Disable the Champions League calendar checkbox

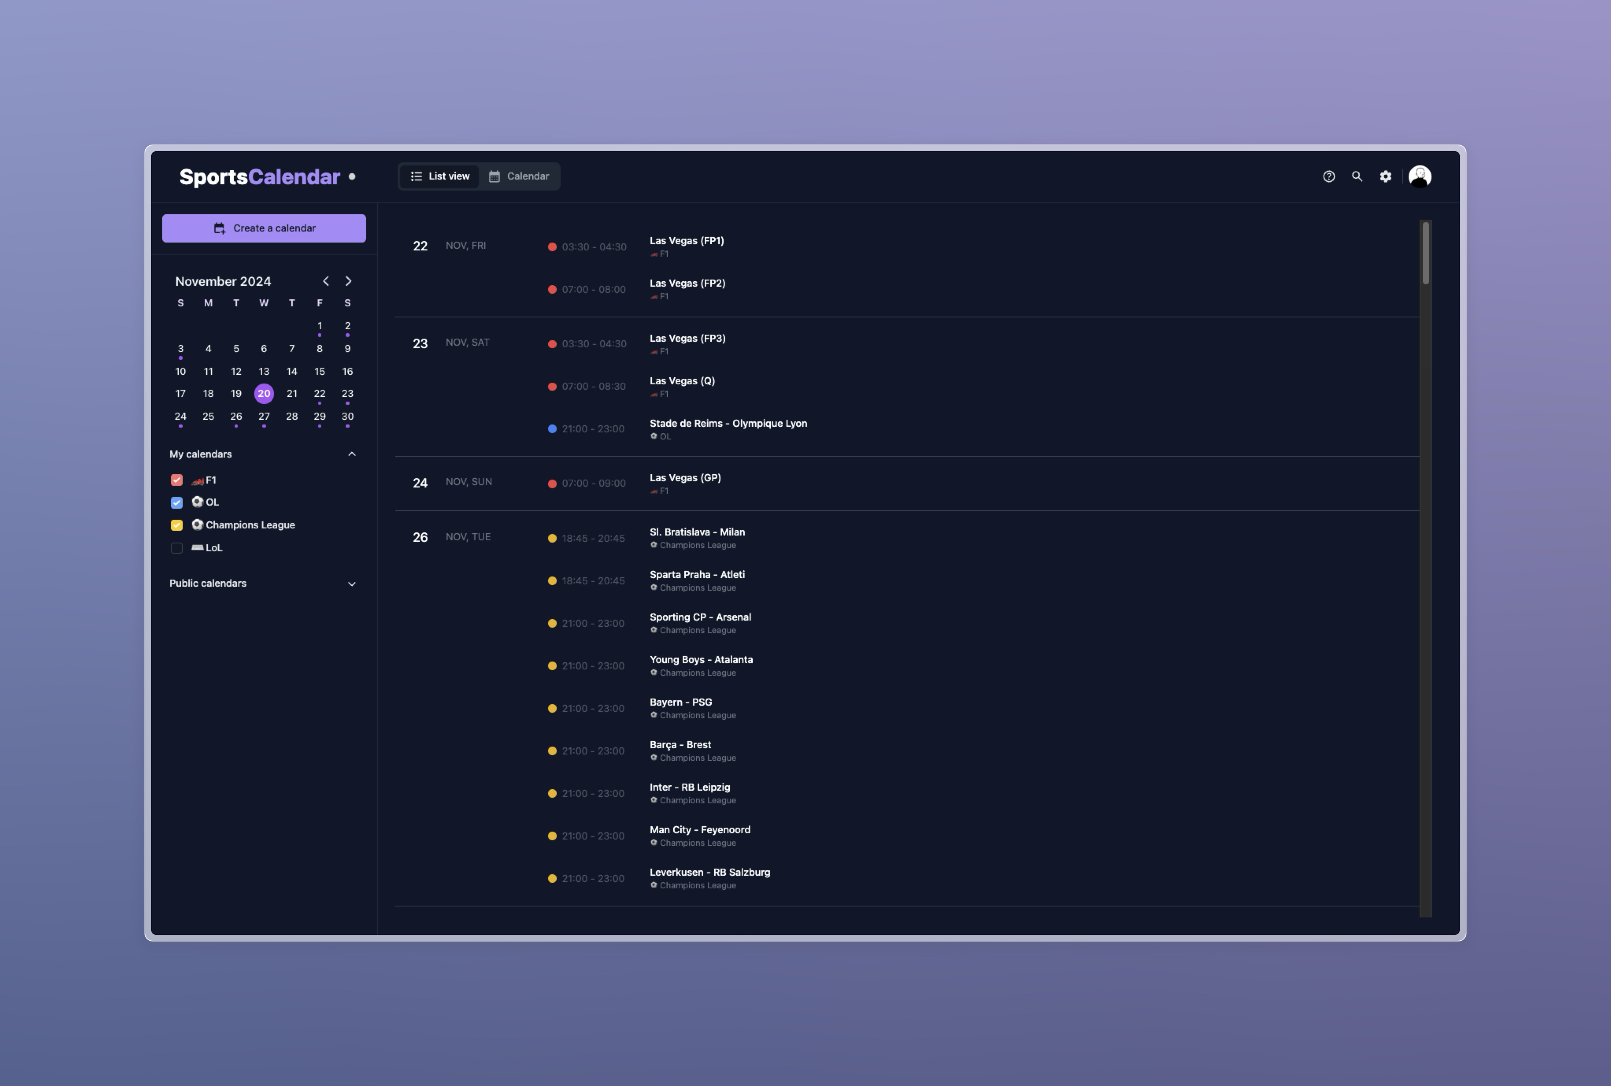[176, 524]
